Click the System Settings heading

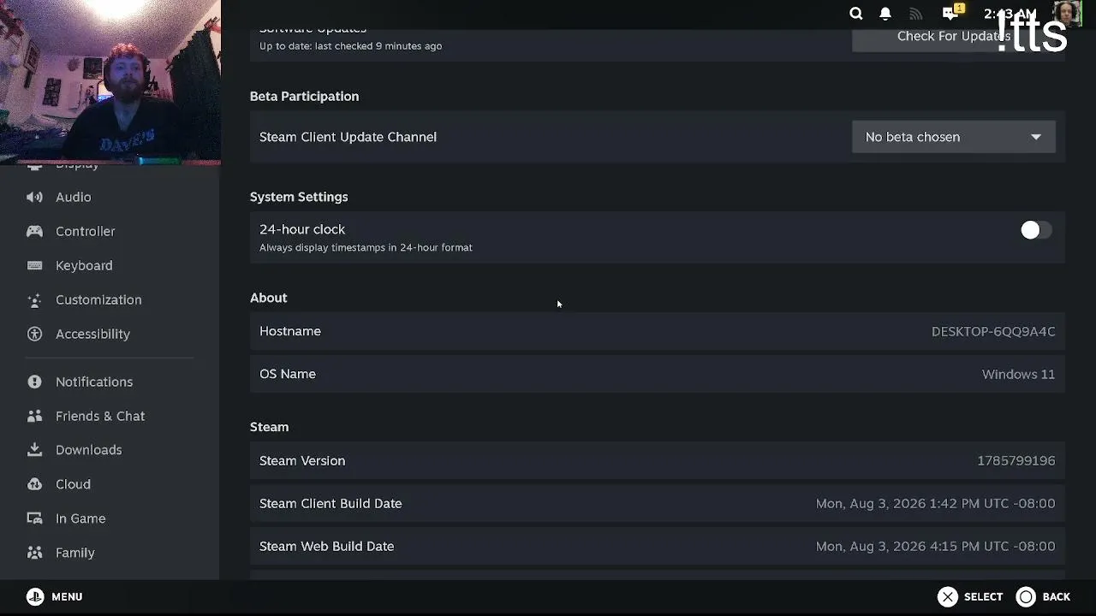pyautogui.click(x=299, y=197)
